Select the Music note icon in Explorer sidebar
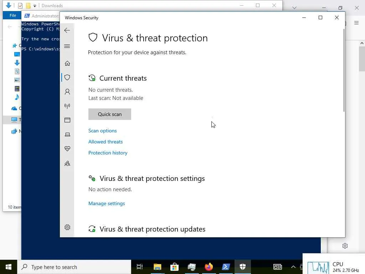 click(x=17, y=97)
